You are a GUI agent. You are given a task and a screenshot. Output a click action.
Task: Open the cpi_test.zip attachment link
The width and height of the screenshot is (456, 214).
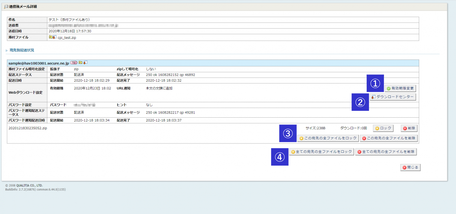coord(67,38)
